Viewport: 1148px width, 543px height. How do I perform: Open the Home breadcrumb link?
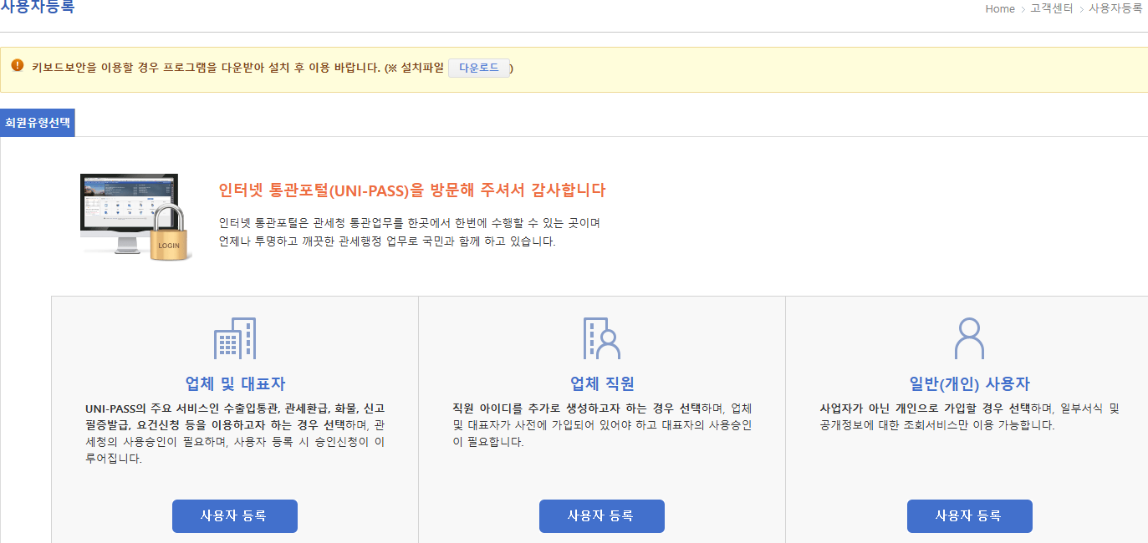(1000, 9)
